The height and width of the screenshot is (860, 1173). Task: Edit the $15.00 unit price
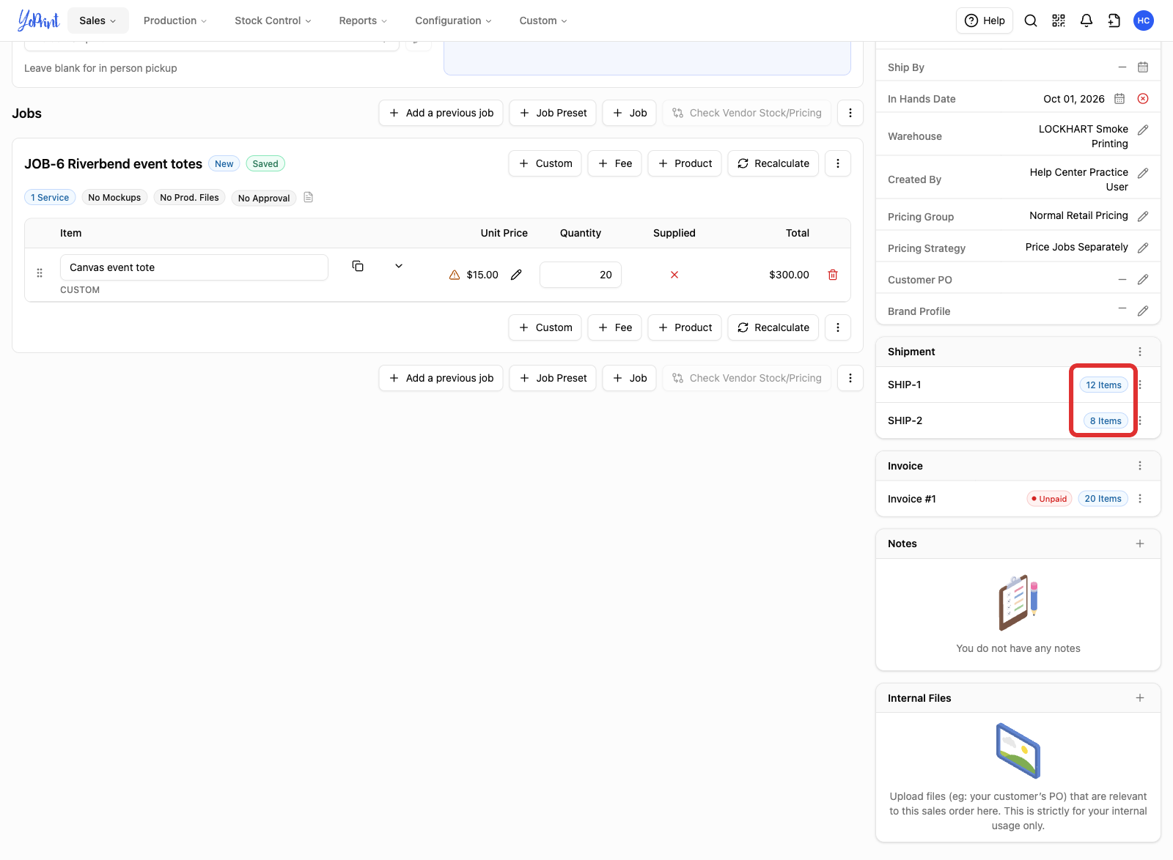[516, 275]
